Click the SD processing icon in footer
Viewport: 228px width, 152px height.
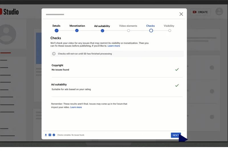50,135
